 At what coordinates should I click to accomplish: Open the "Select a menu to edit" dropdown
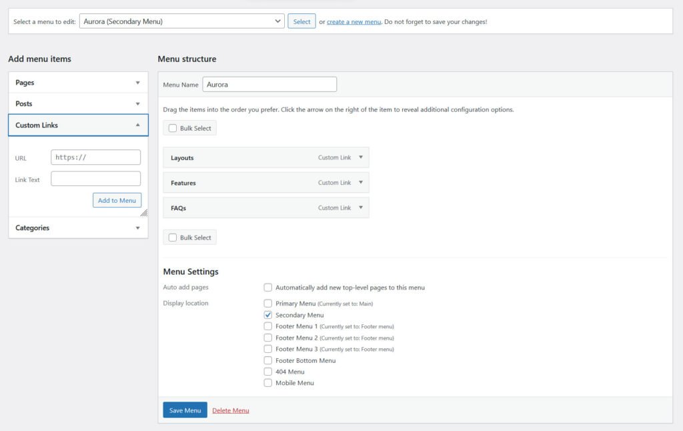click(x=182, y=21)
